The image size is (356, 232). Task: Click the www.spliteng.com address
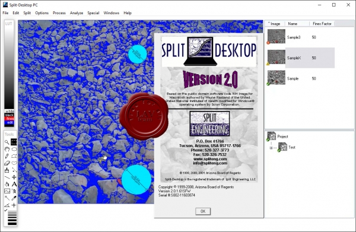point(210,159)
